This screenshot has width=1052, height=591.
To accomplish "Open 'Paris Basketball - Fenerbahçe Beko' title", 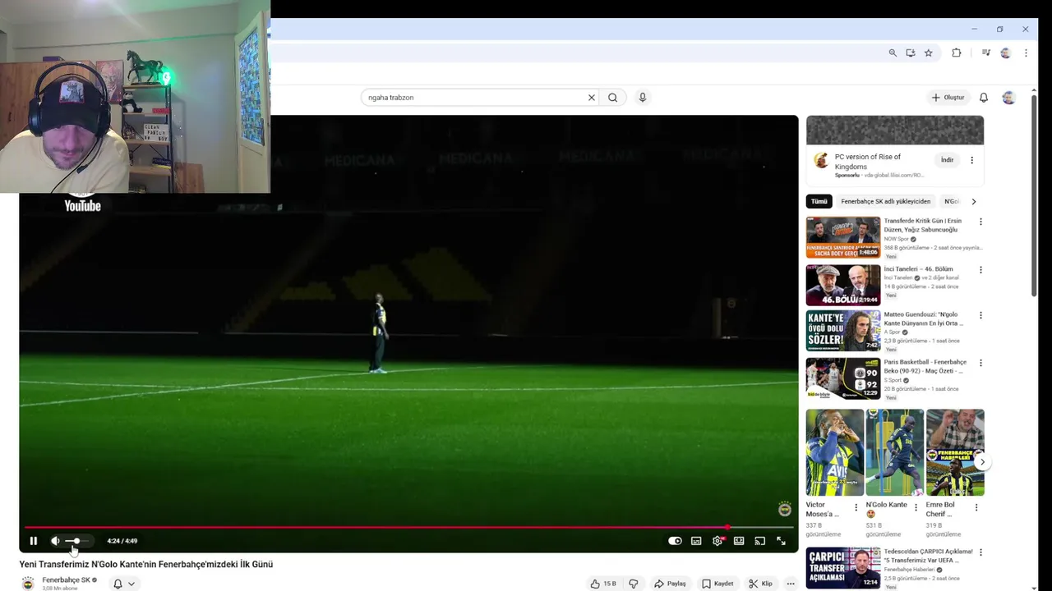I will [x=925, y=366].
